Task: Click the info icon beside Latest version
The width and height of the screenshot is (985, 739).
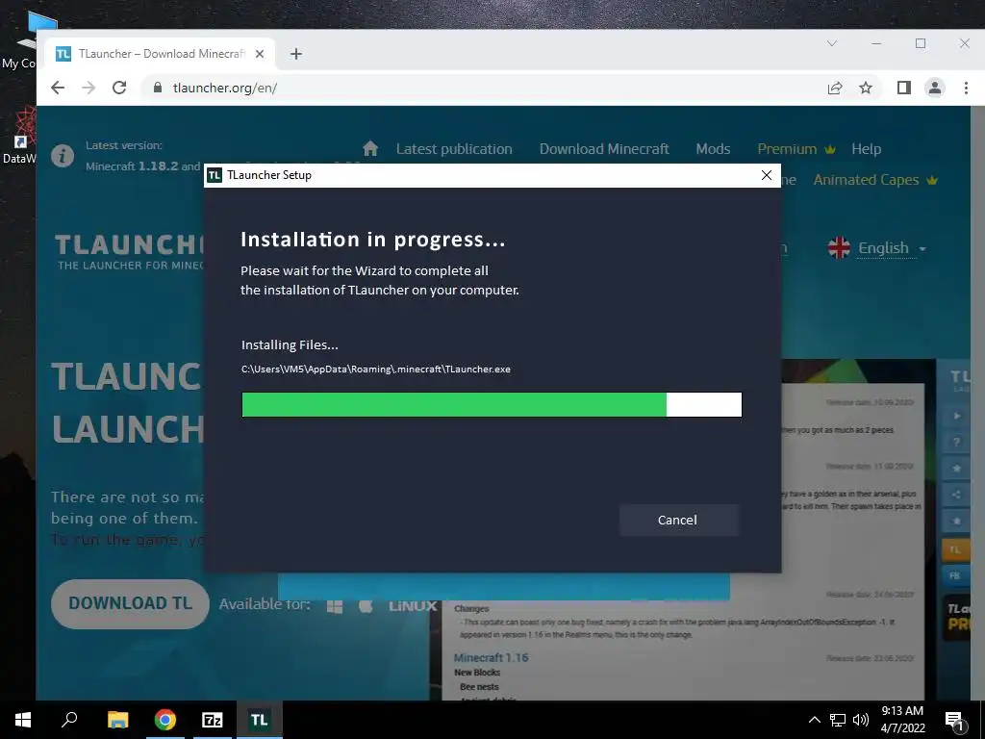Action: click(63, 155)
